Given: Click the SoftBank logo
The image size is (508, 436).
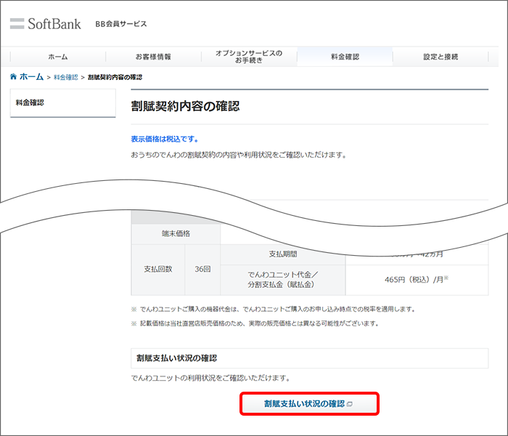Looking at the screenshot, I should point(45,24).
